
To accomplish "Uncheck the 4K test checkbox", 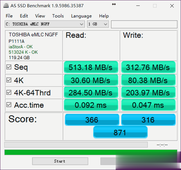I will [x=9, y=80].
